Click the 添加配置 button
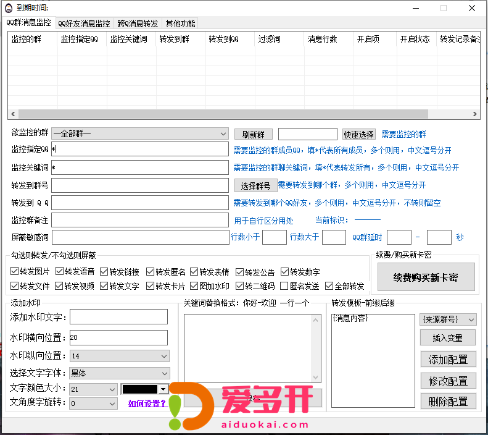Screen dimensions: 488x435 click(448, 360)
